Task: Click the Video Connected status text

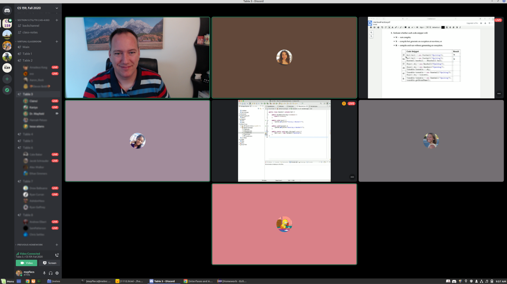Action: pos(30,254)
